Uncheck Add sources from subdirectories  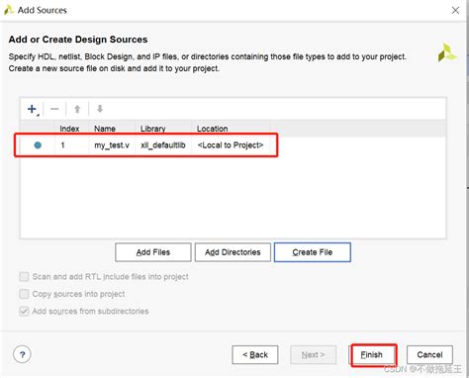[24, 311]
